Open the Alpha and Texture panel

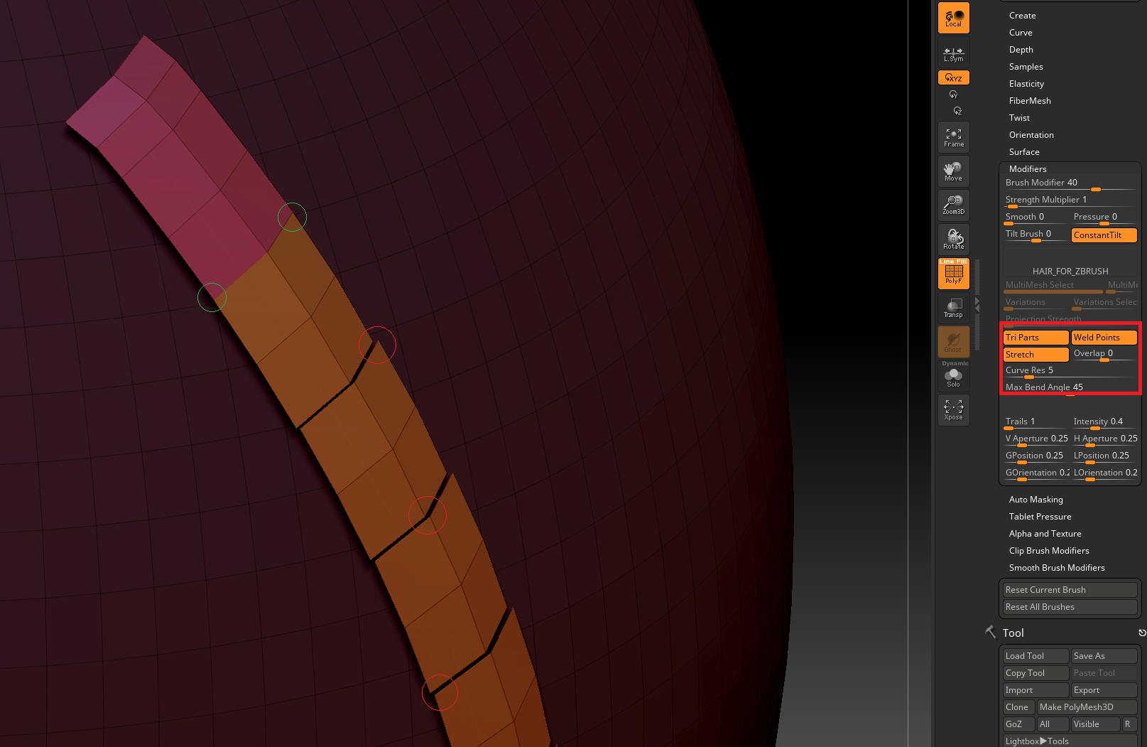tap(1045, 533)
